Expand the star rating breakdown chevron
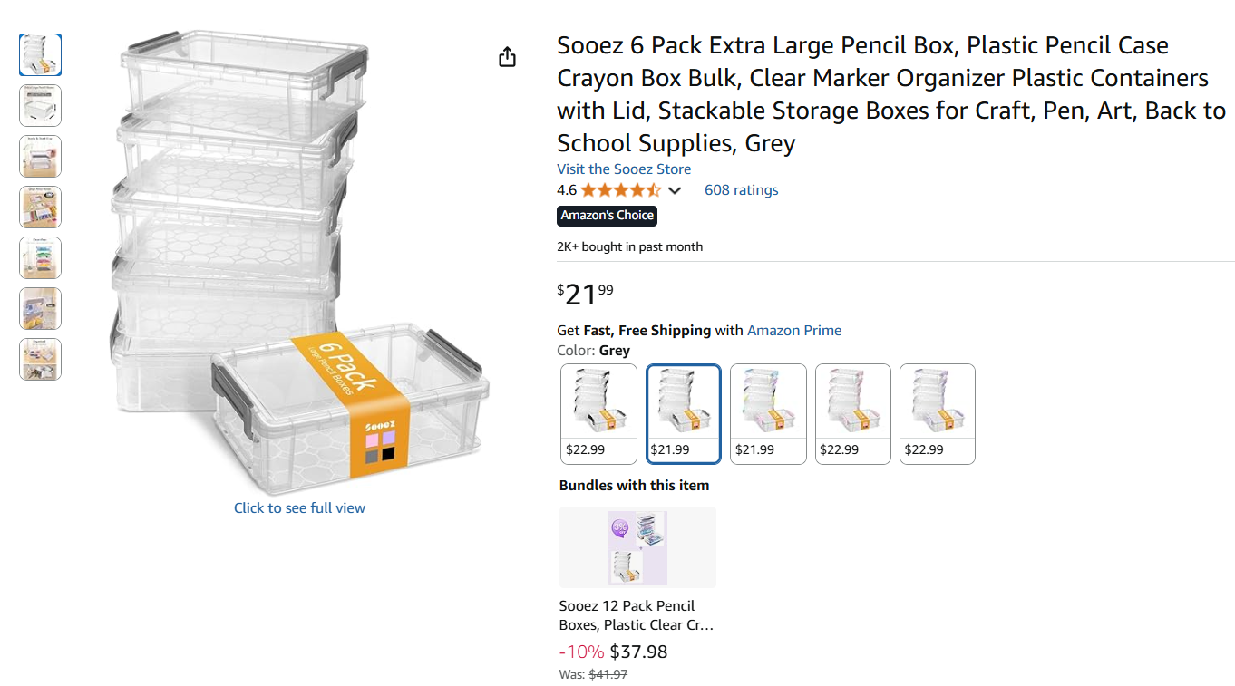1235x686 pixels. [674, 190]
